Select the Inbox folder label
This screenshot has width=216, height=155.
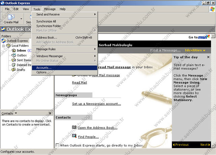tap(21, 51)
